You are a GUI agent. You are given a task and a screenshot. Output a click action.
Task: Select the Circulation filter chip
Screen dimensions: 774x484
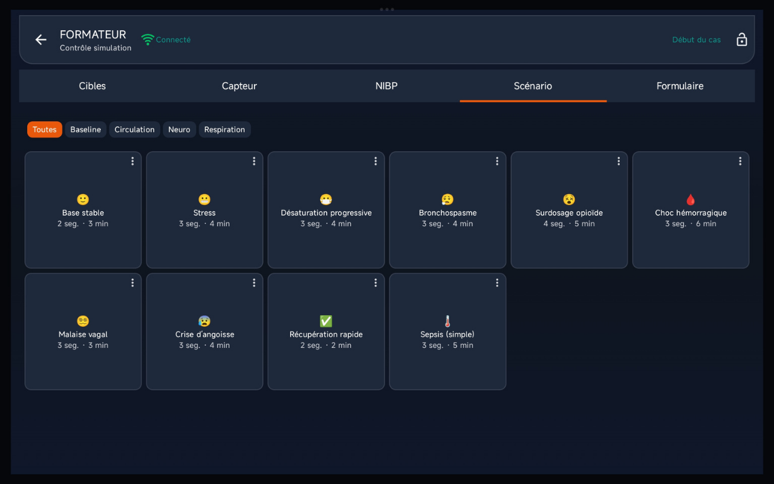click(134, 129)
